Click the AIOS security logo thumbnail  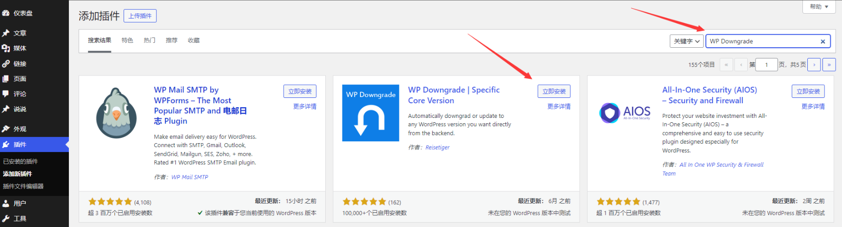(x=625, y=113)
